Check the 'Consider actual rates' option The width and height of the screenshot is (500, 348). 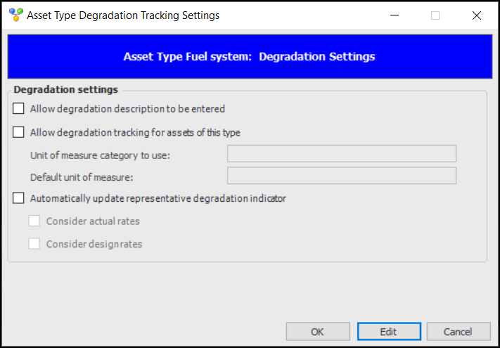pos(34,221)
